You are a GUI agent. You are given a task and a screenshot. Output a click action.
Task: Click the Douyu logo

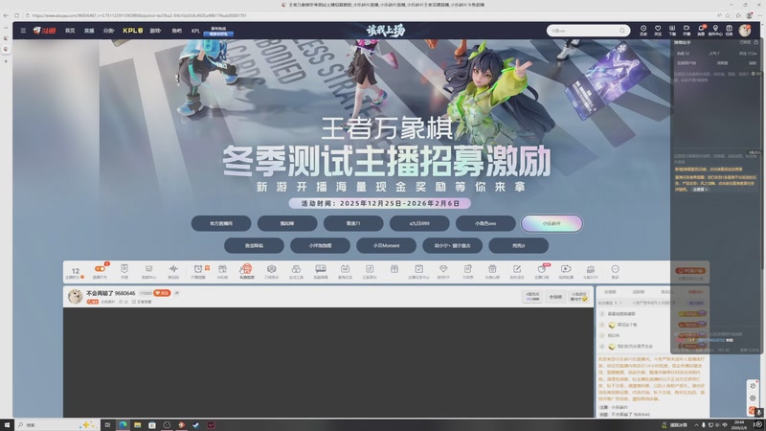tap(44, 31)
